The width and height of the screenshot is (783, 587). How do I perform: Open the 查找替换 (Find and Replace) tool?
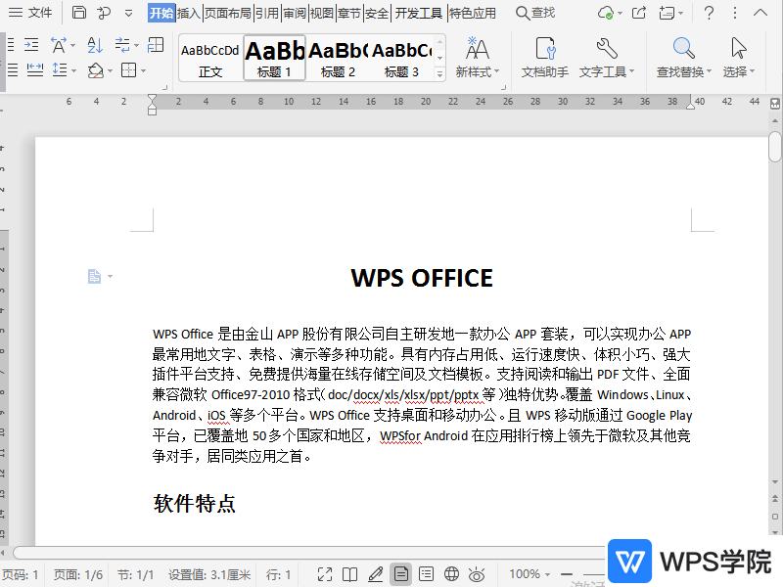682,61
